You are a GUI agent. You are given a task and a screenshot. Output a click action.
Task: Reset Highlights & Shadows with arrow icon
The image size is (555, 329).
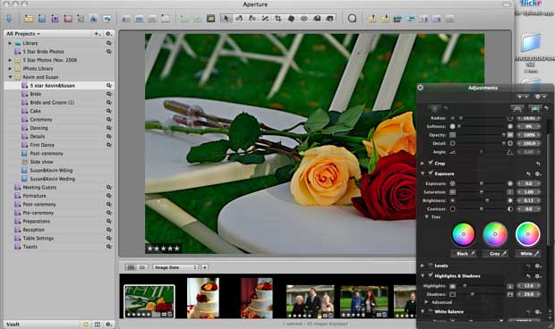(x=528, y=276)
